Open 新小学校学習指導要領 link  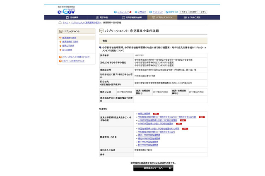pyautogui.click(x=148, y=142)
